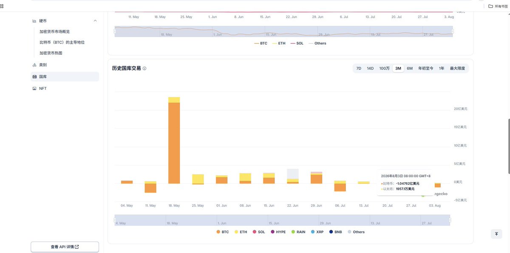Select the 国库 sidebar item

[x=65, y=77]
